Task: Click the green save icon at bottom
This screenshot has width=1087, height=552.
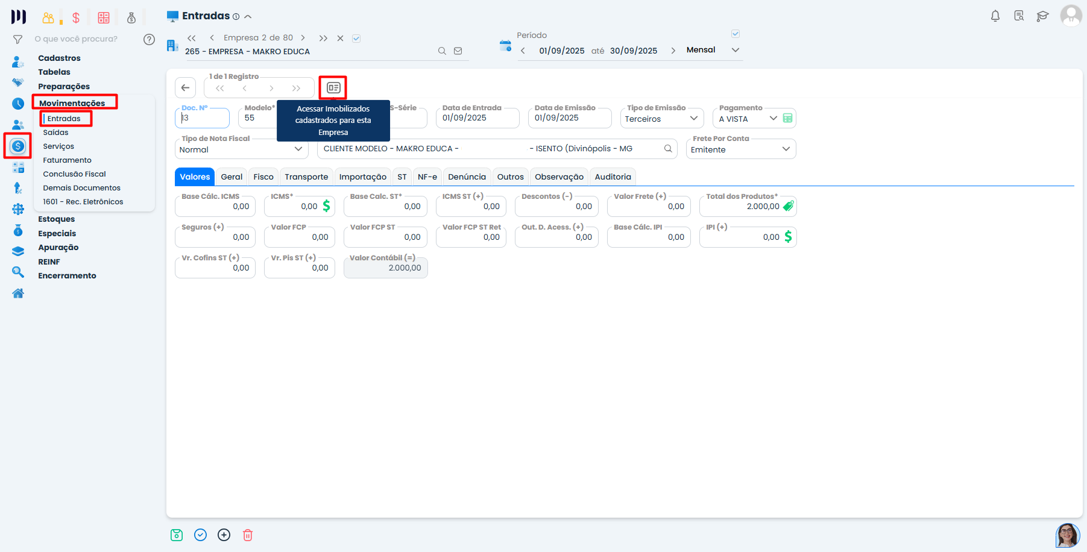Action: pyautogui.click(x=177, y=535)
